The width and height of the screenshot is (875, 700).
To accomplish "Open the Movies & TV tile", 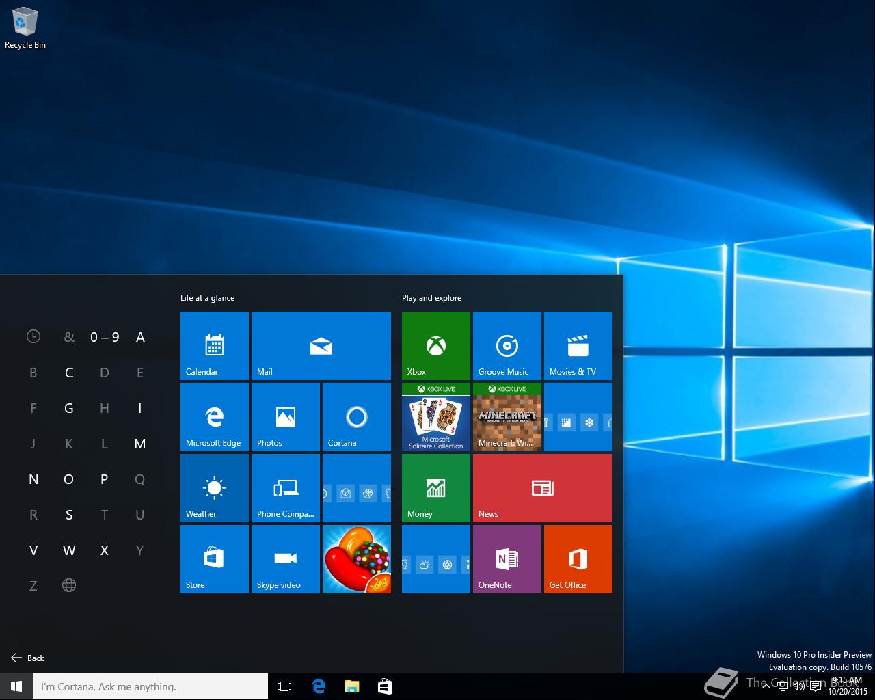I will (x=578, y=346).
